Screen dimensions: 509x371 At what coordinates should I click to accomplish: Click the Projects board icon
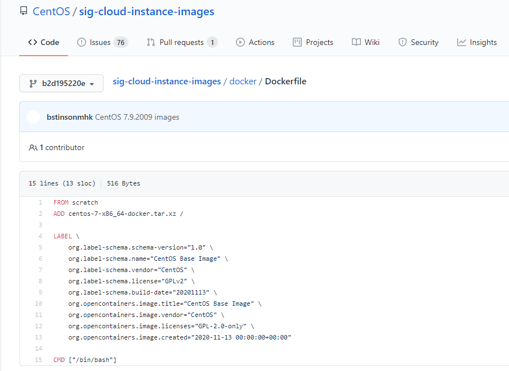tap(297, 43)
